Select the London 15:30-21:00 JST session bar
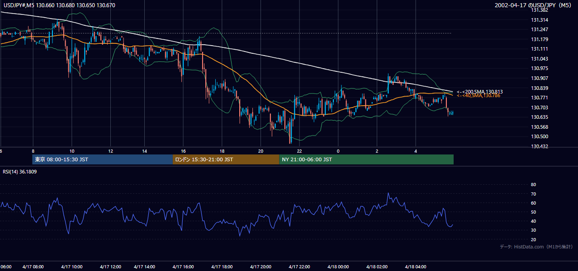 [x=226, y=159]
